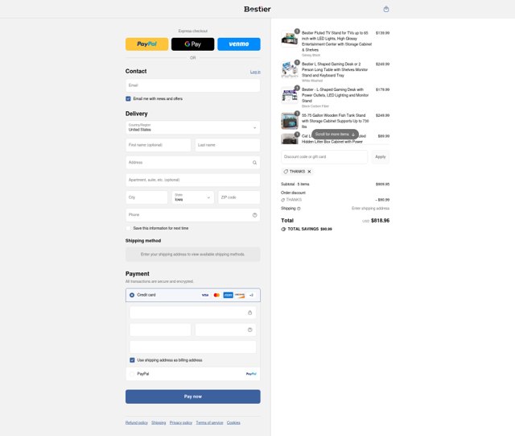This screenshot has width=515, height=436.
Task: Choose Google Pay express checkout
Action: pos(193,44)
